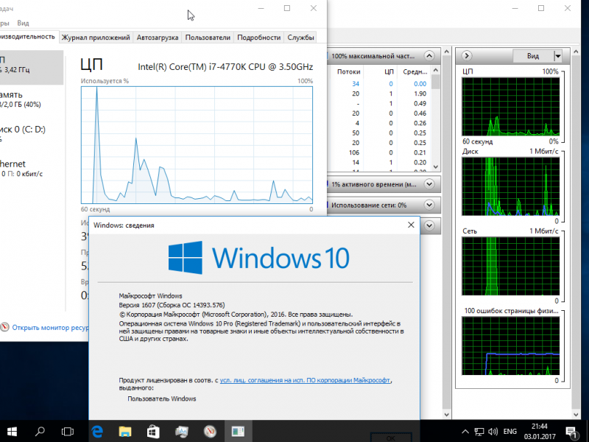Switch to Task Manager taskbar icon
Image resolution: width=589 pixels, height=442 pixels.
pyautogui.click(x=181, y=431)
